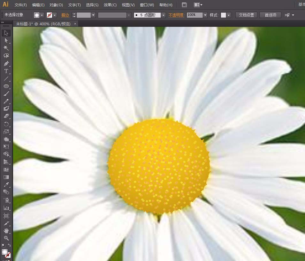Select the Crystallize liquify tool
The width and height of the screenshot is (305, 261).
tap(6, 139)
